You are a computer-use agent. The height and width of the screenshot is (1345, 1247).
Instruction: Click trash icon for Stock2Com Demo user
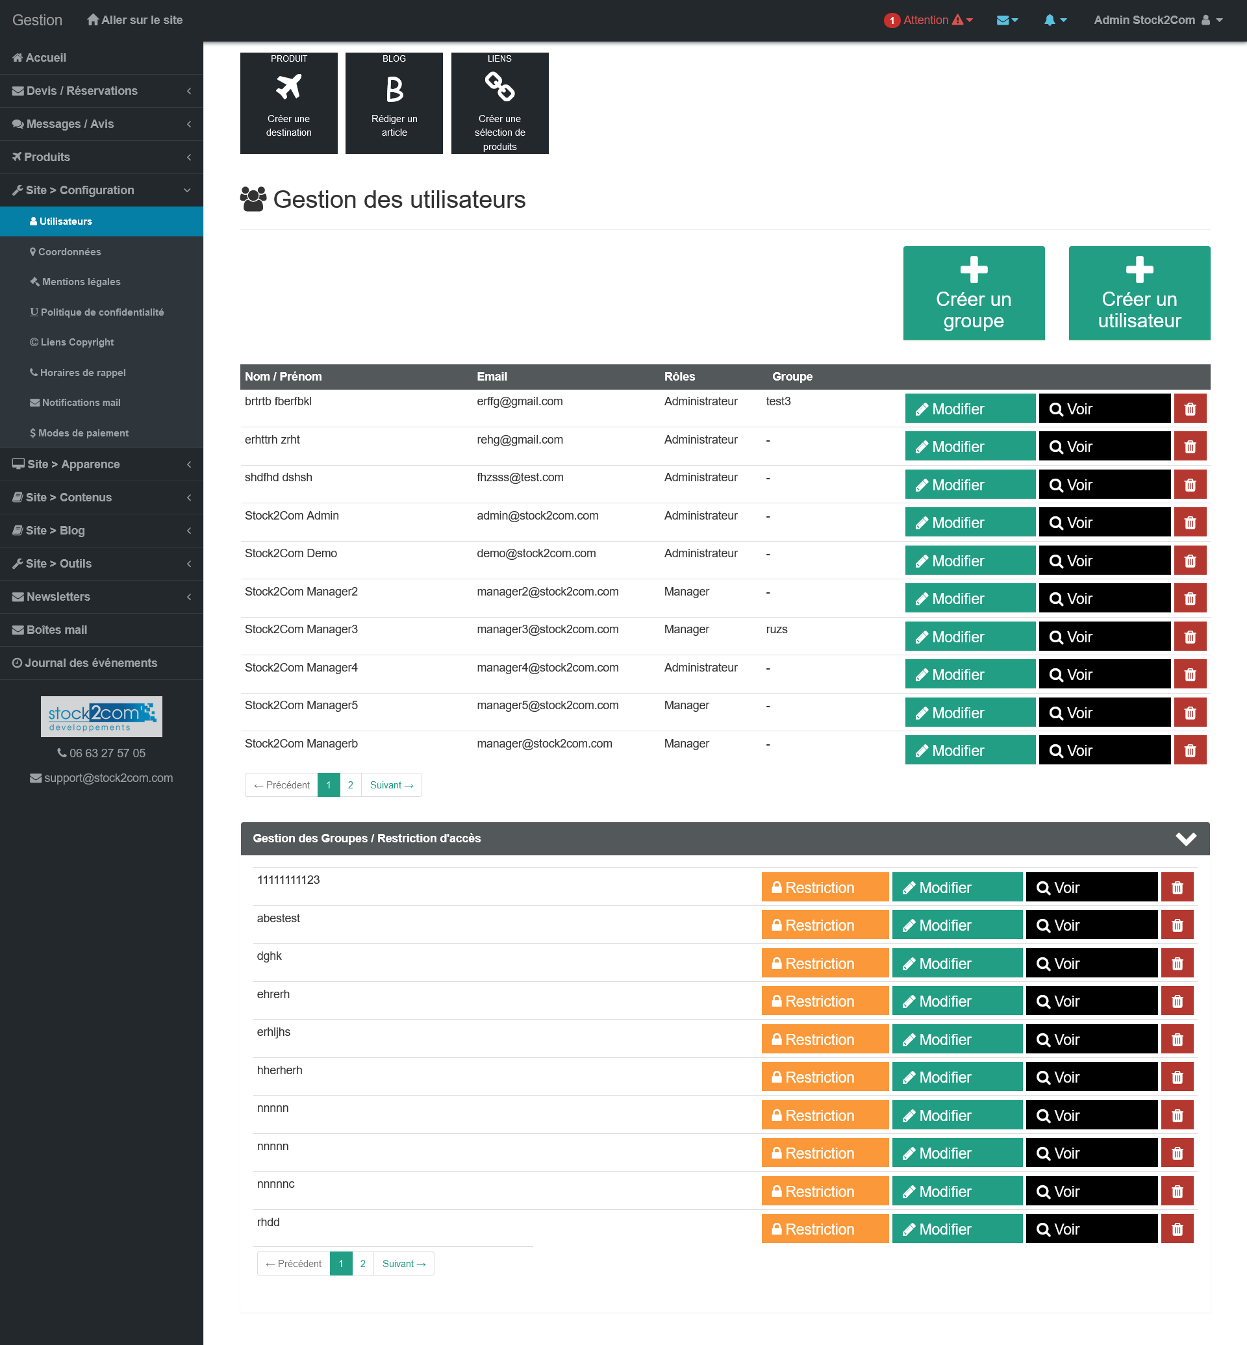pyautogui.click(x=1190, y=561)
